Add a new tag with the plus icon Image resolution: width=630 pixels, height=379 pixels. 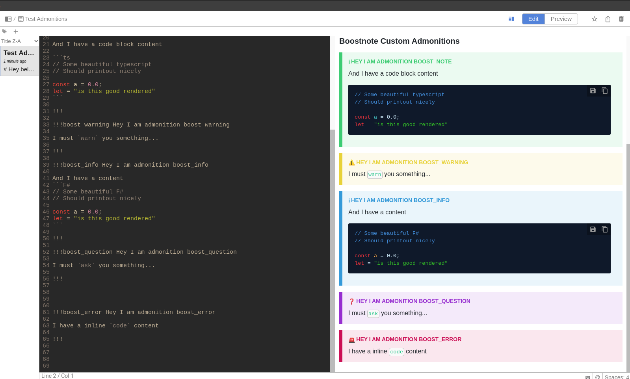pyautogui.click(x=16, y=32)
